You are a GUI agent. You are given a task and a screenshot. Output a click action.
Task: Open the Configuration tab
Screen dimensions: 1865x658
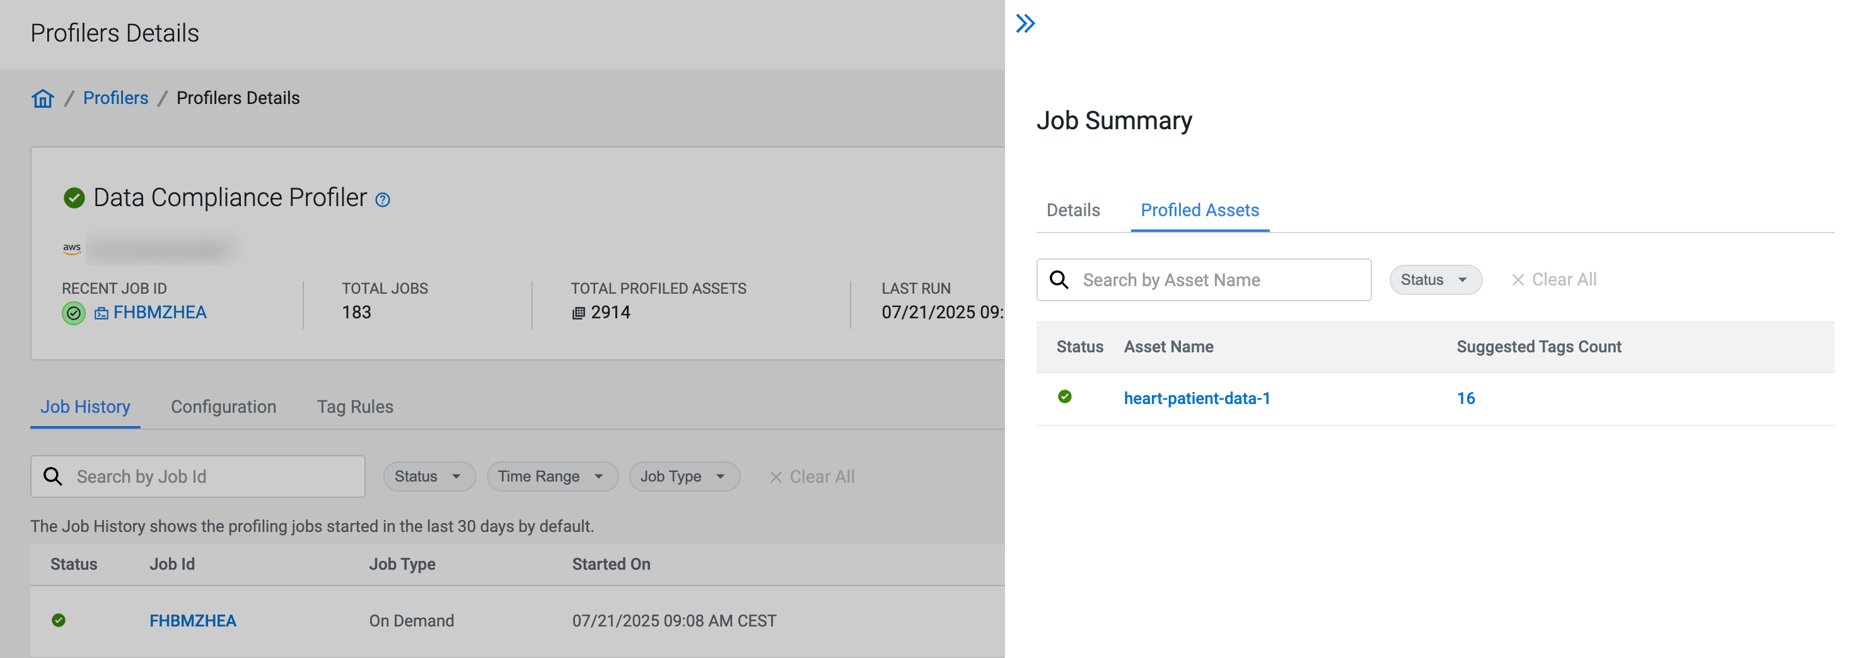coord(223,407)
